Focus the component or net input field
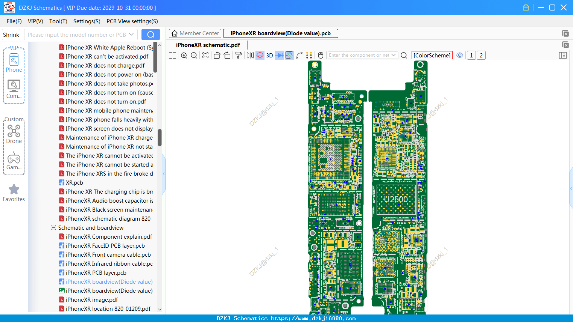This screenshot has height=322, width=573. tap(359, 55)
